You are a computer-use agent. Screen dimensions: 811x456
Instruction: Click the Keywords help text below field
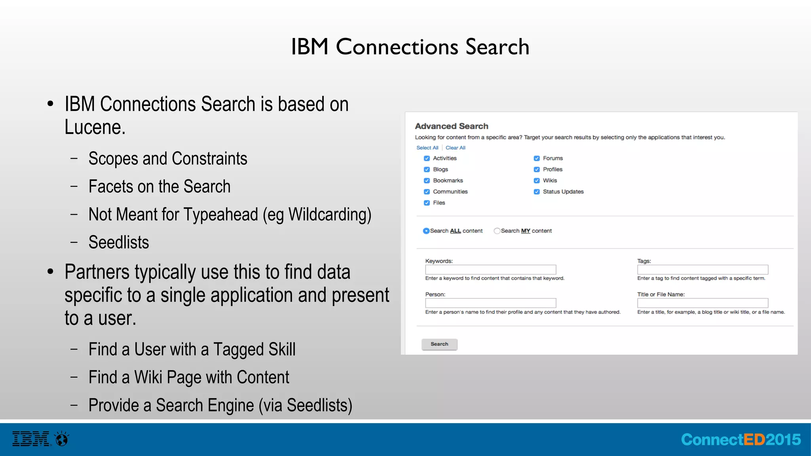point(495,278)
